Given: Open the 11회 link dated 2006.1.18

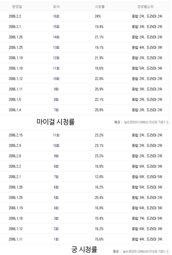Looking at the screenshot, I should click(56, 68).
